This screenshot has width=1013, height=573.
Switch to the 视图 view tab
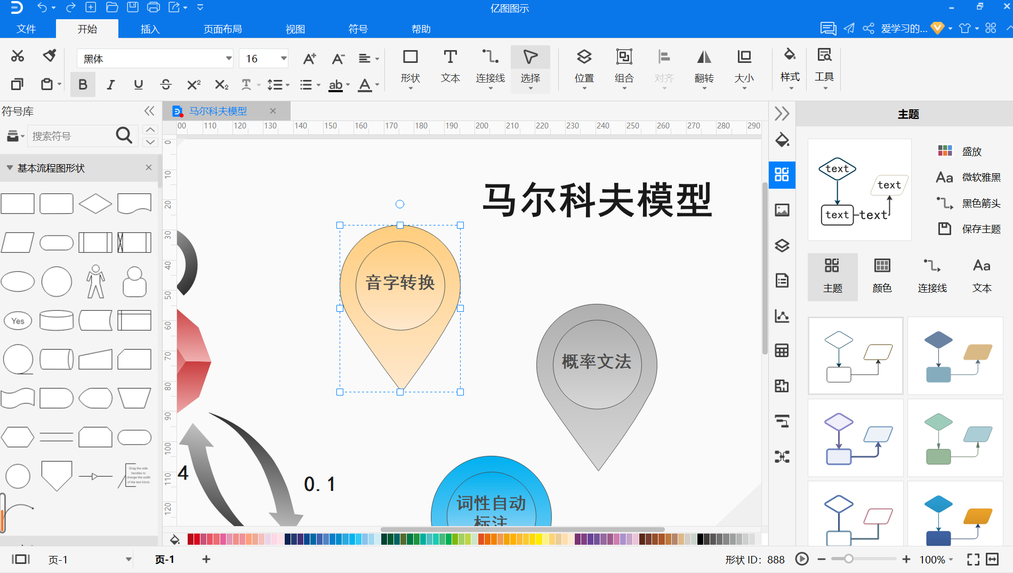(295, 29)
